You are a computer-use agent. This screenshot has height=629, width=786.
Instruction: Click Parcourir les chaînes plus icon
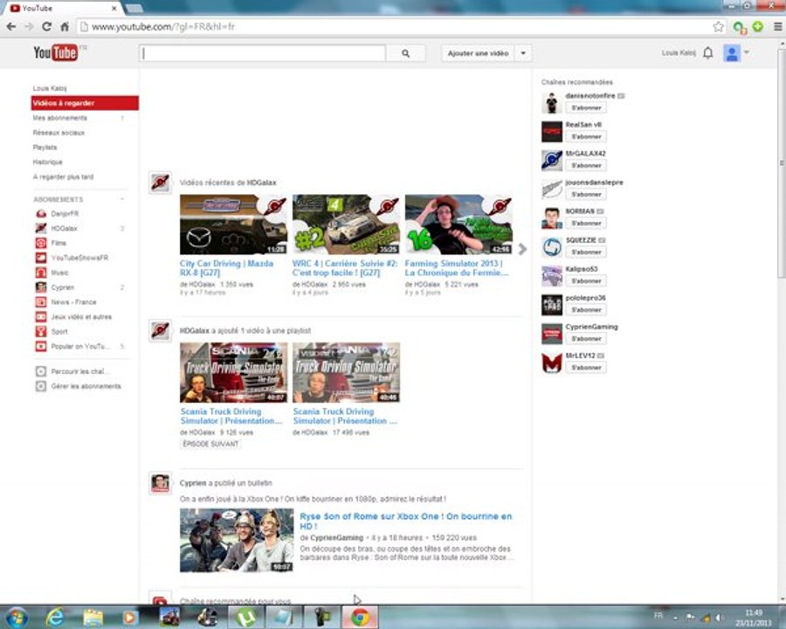tap(40, 371)
